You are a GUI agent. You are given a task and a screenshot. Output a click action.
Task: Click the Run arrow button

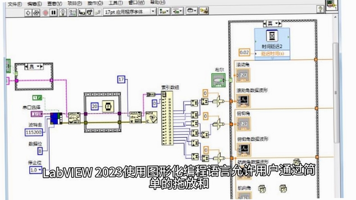[28, 13]
